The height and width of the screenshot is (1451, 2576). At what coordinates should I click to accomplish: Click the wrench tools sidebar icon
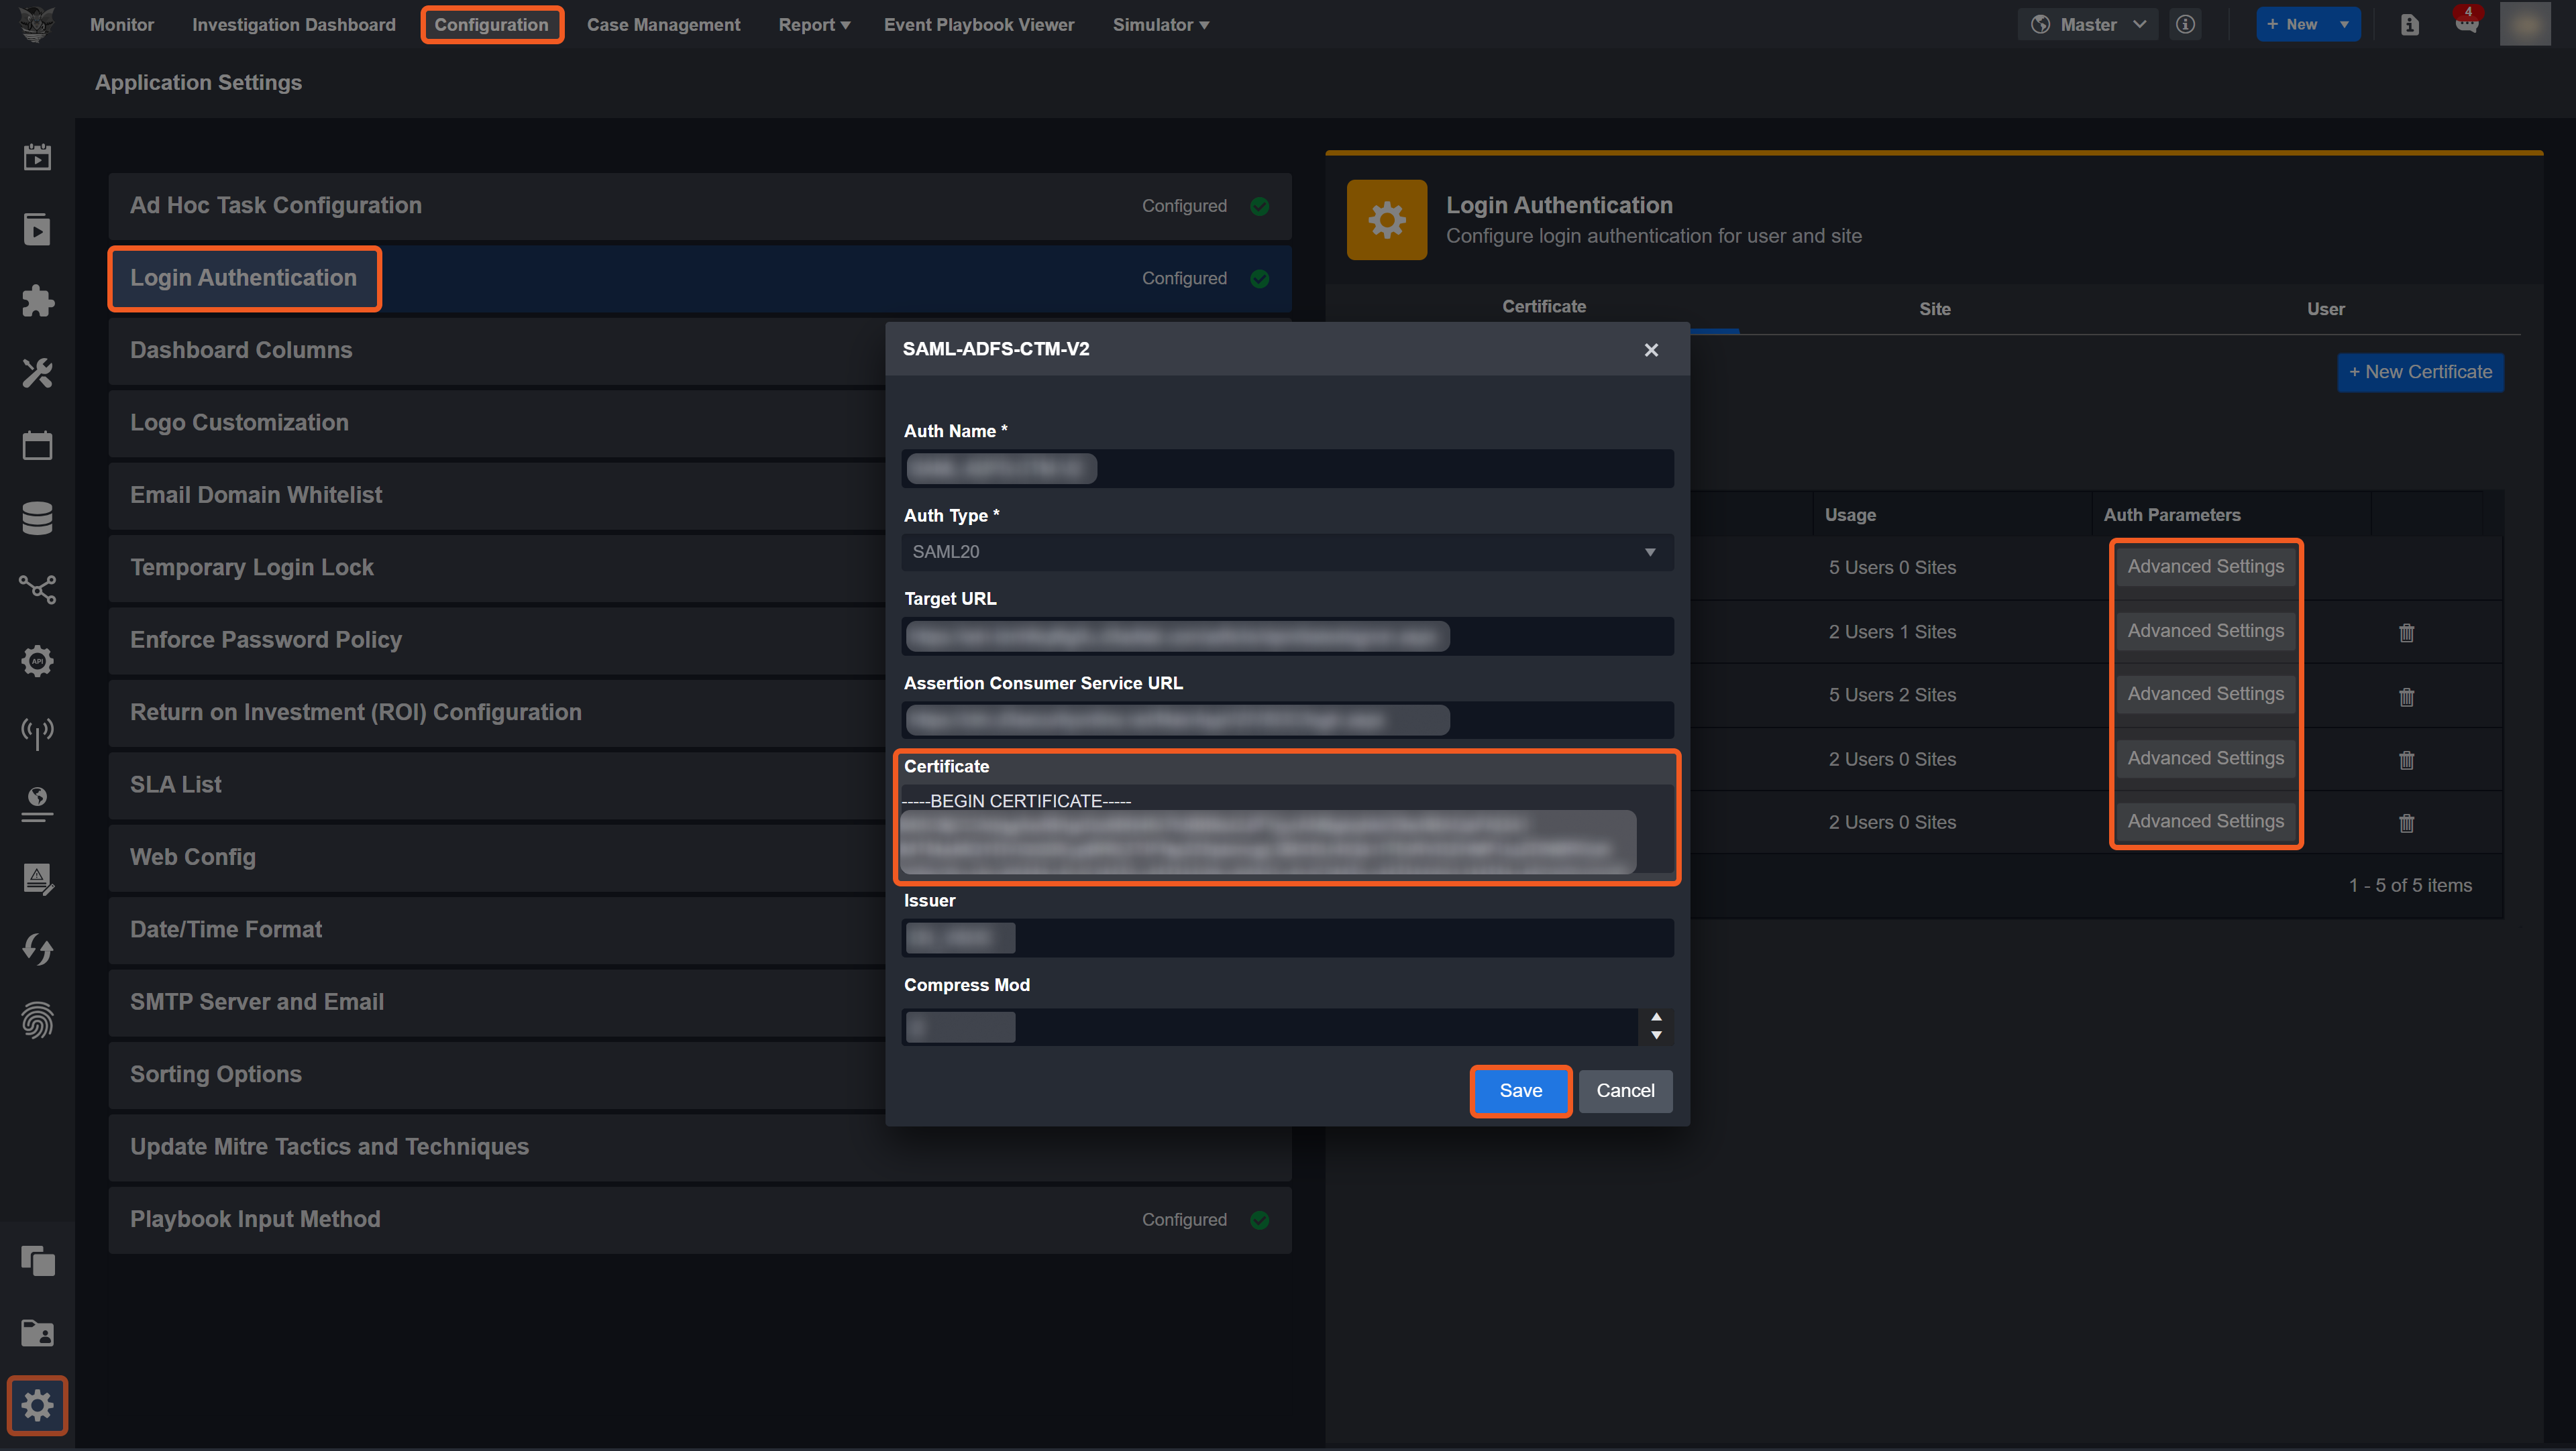click(37, 373)
